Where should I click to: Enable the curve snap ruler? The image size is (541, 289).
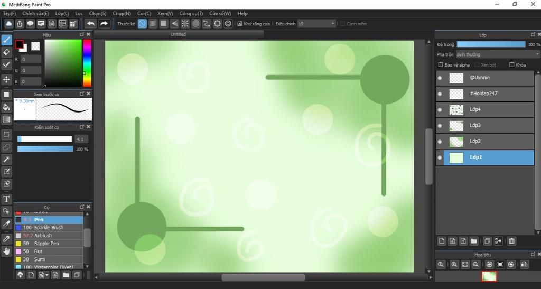coord(207,23)
